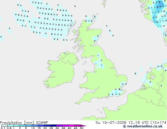Pick the 20 mm dark blue legend swatch
The width and height of the screenshot is (167, 129).
pos(47,126)
